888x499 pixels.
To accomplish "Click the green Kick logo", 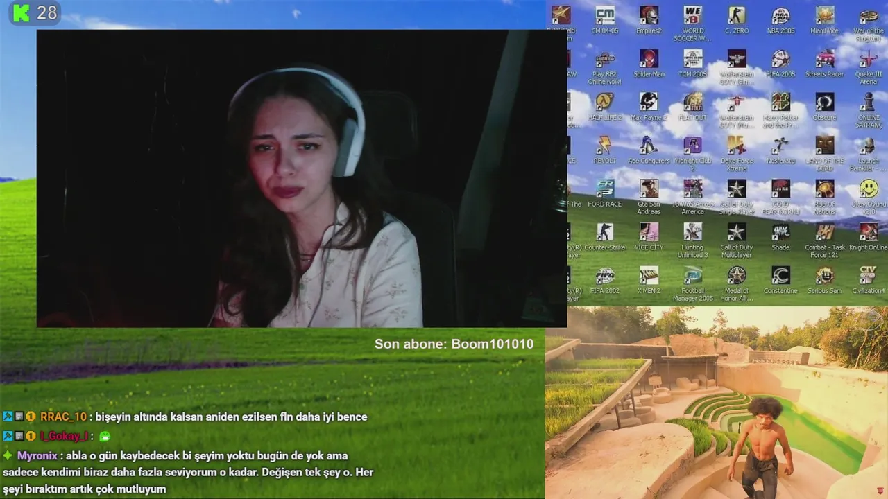I will (22, 12).
